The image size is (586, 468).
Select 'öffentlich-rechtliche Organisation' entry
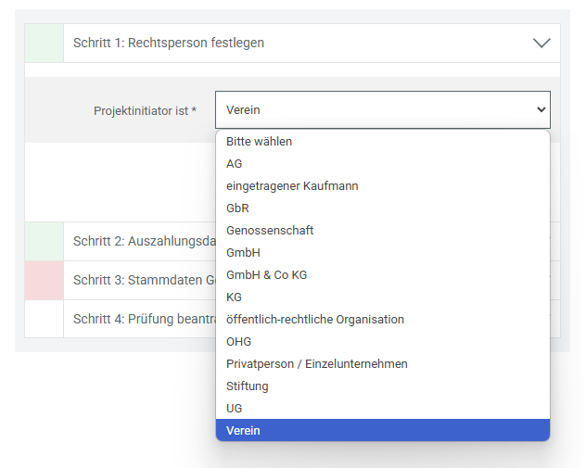point(315,320)
